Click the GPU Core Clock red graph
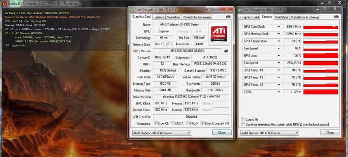The height and width of the screenshot is (157, 348). pos(320,27)
